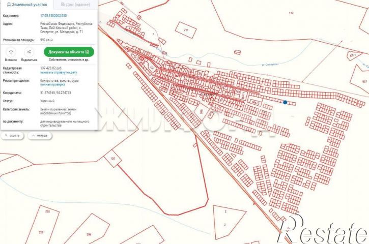Select Собственник, стоимость и др. caption
Image resolution: width=369 pixels, height=244 pixels.
pyautogui.click(x=69, y=60)
